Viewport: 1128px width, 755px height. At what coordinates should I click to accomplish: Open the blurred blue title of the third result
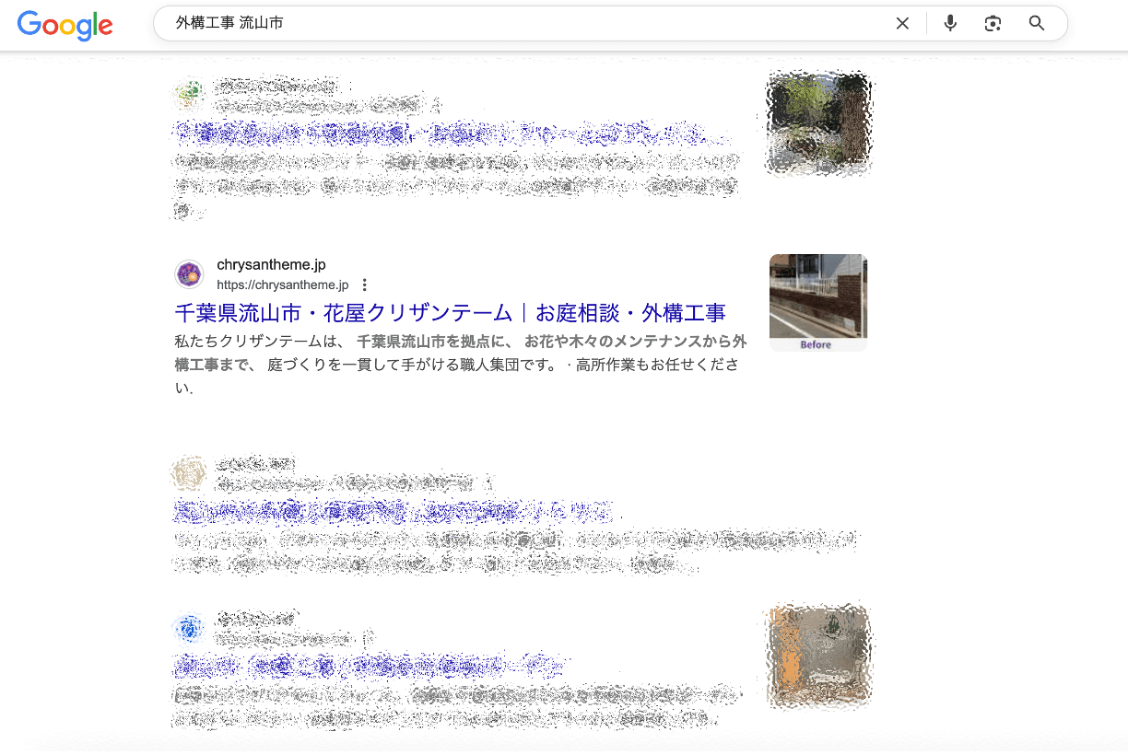(396, 511)
